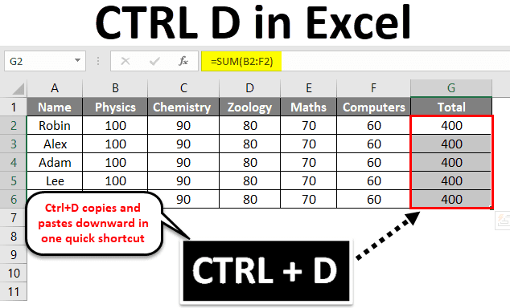Select column B header
This screenshot has height=308, width=510.
click(115, 88)
